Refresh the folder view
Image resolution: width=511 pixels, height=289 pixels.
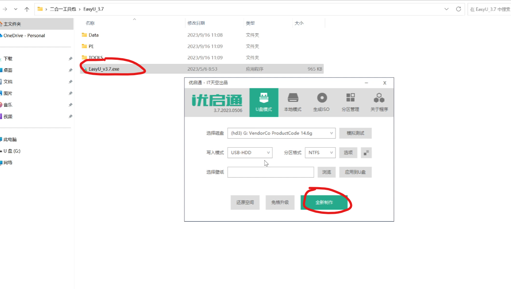(458, 9)
